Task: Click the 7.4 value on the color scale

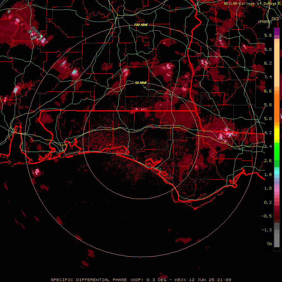Action: coord(268,77)
